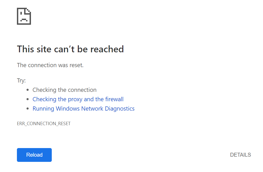Click "The connection was reset." message
Image resolution: width=263 pixels, height=172 pixels.
click(x=50, y=65)
